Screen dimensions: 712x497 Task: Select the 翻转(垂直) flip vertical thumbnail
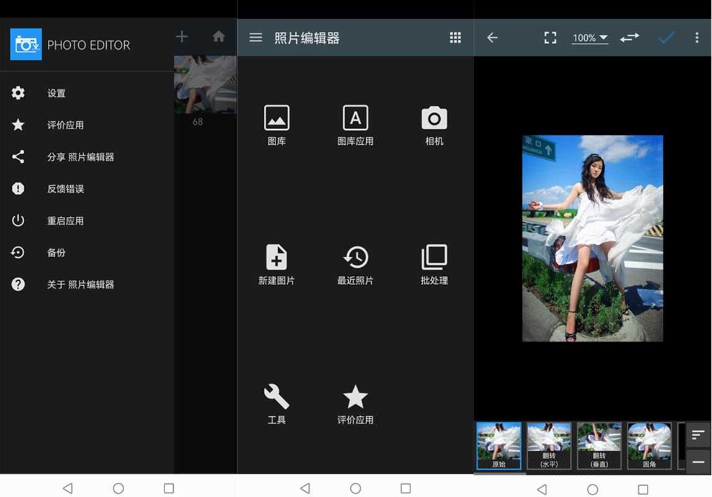click(x=599, y=445)
